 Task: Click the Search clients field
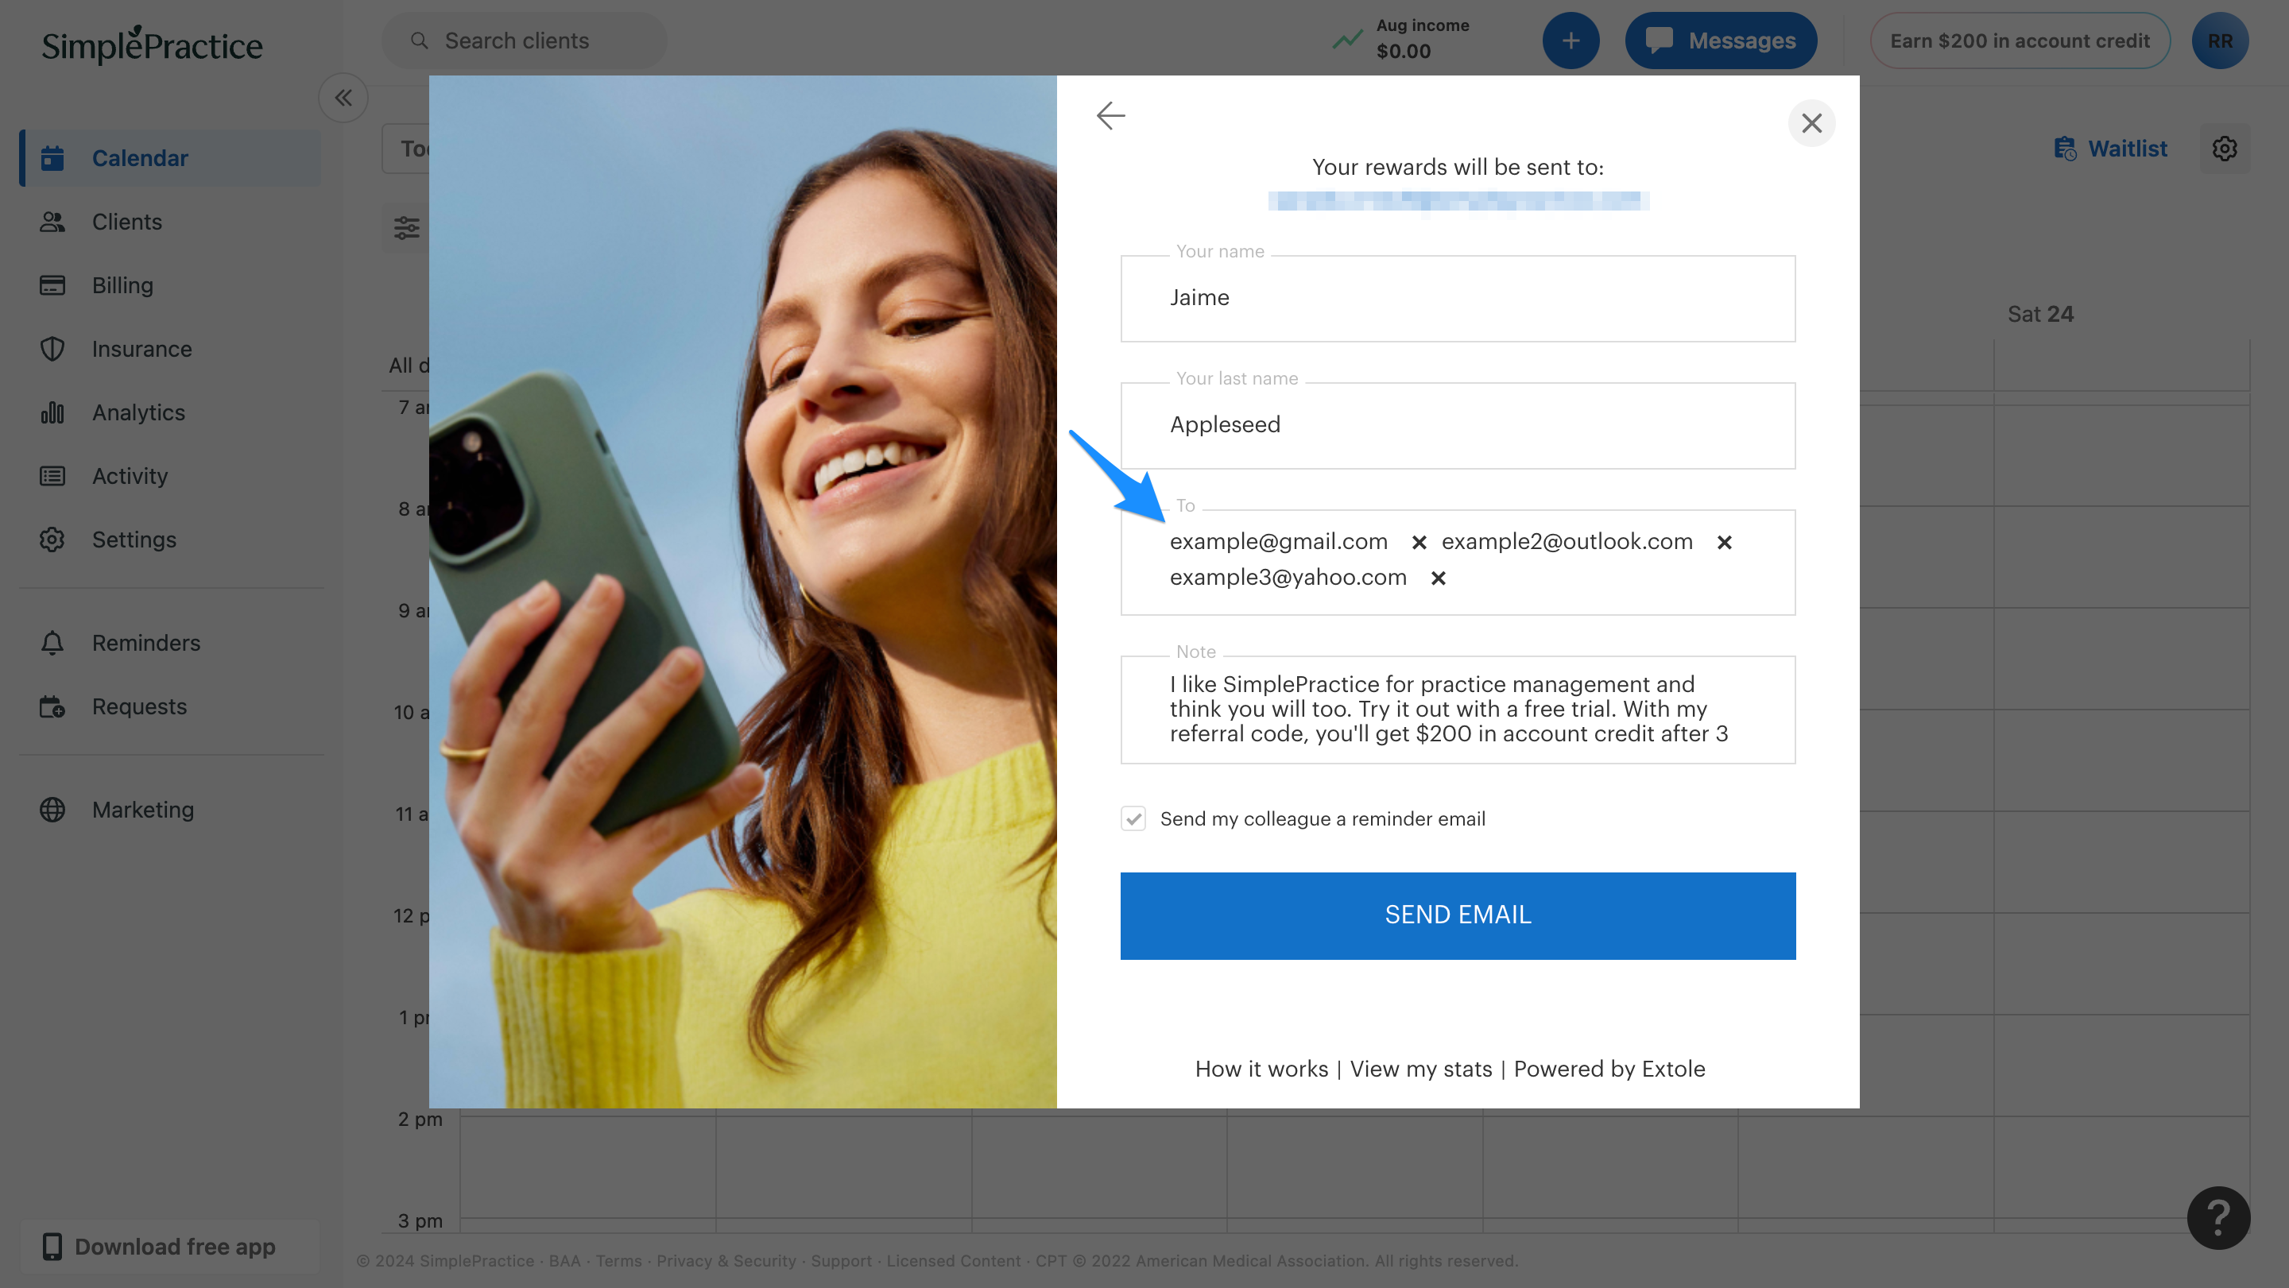[525, 41]
